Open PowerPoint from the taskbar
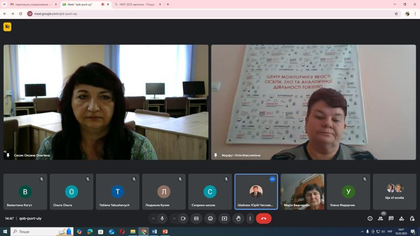 [165, 231]
